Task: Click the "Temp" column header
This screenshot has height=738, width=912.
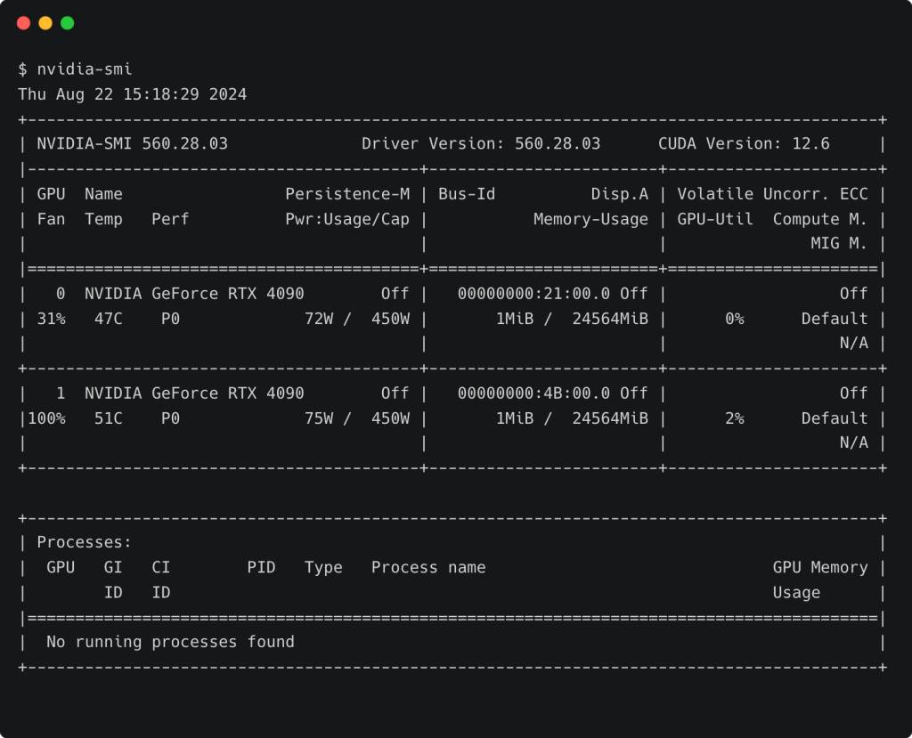Action: coord(103,219)
